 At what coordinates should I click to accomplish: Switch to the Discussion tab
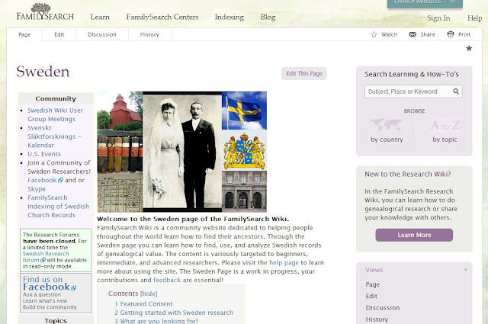(102, 34)
